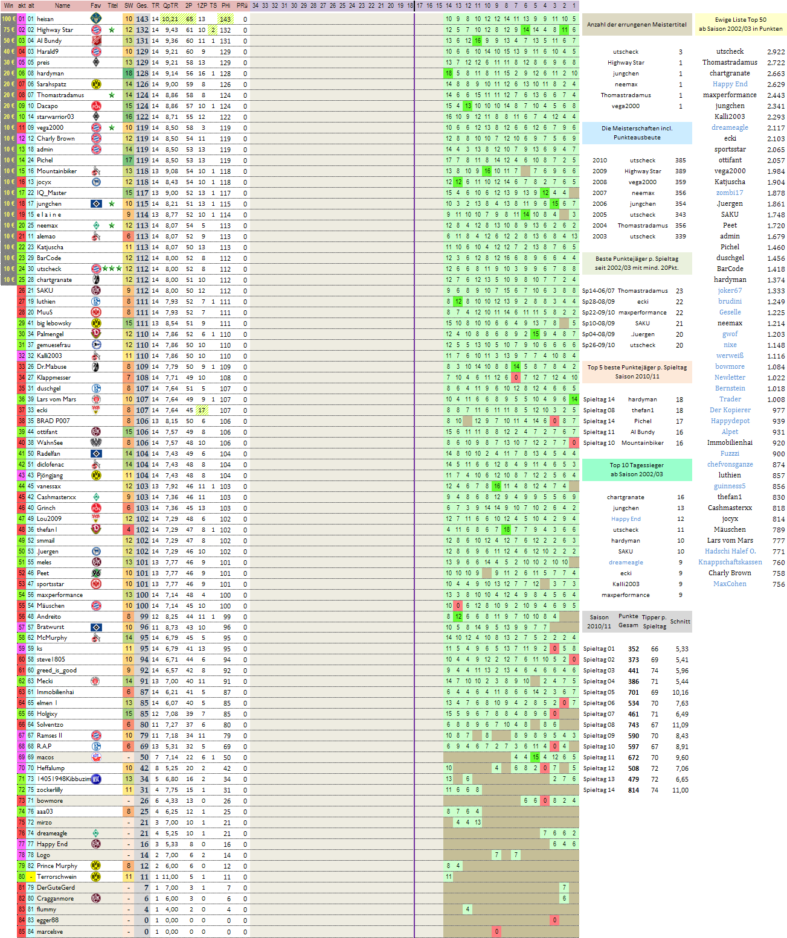Click the MaxCohen link in the Top 50

(730, 584)
